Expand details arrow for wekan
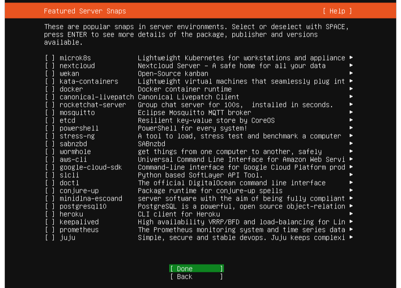This screenshot has width=401, height=288. [351, 74]
